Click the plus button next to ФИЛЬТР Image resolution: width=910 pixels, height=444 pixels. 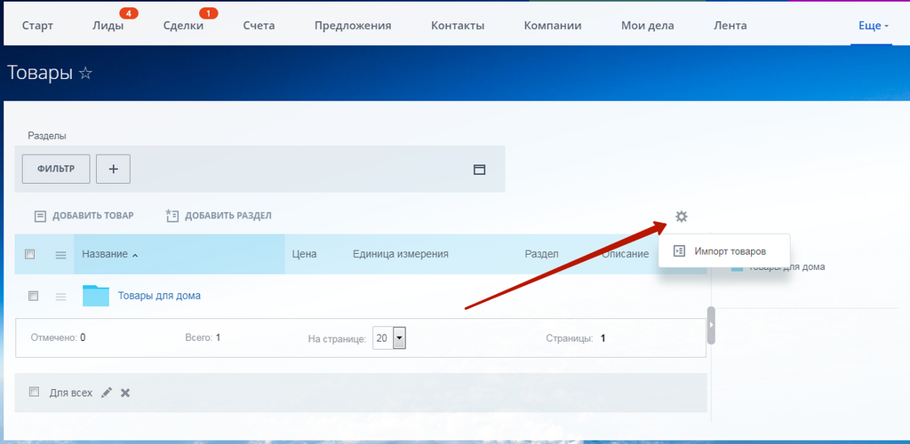pyautogui.click(x=113, y=170)
